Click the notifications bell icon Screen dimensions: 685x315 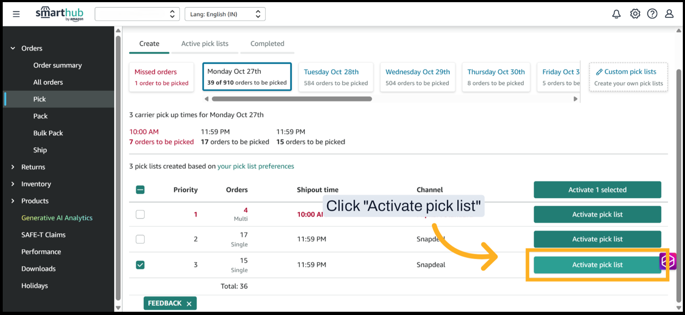[616, 14]
